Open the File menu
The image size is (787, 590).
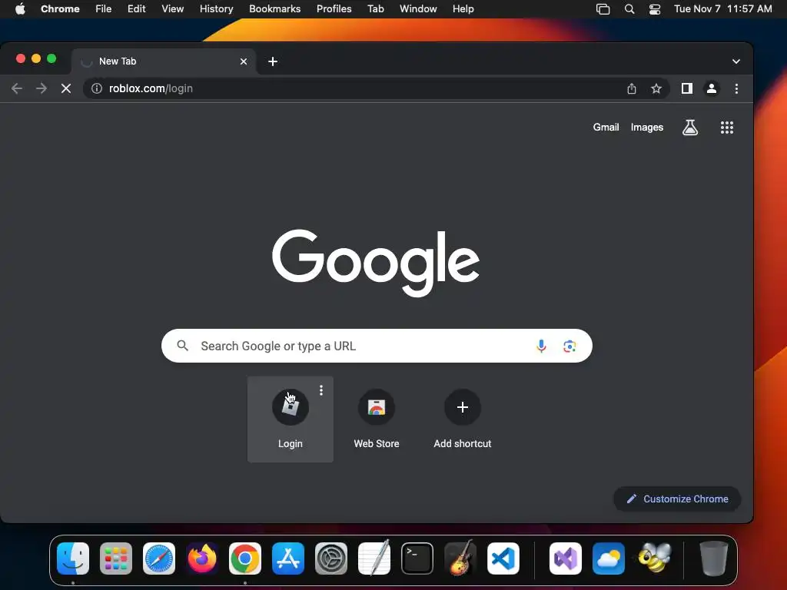(104, 9)
